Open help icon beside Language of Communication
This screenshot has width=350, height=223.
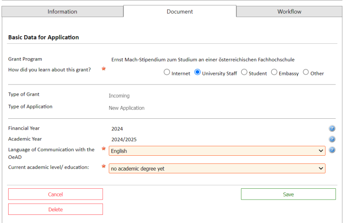pos(332,150)
